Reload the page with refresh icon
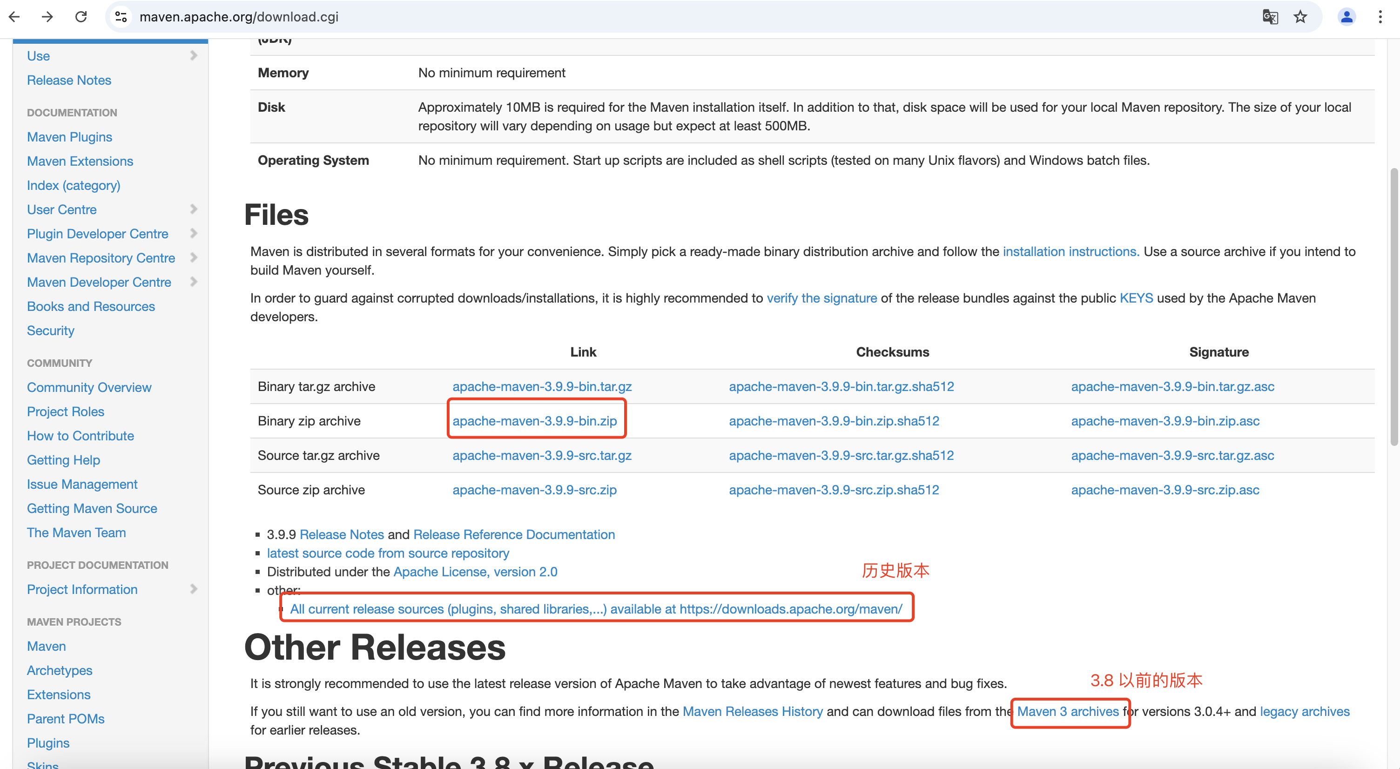The width and height of the screenshot is (1400, 769). [81, 17]
